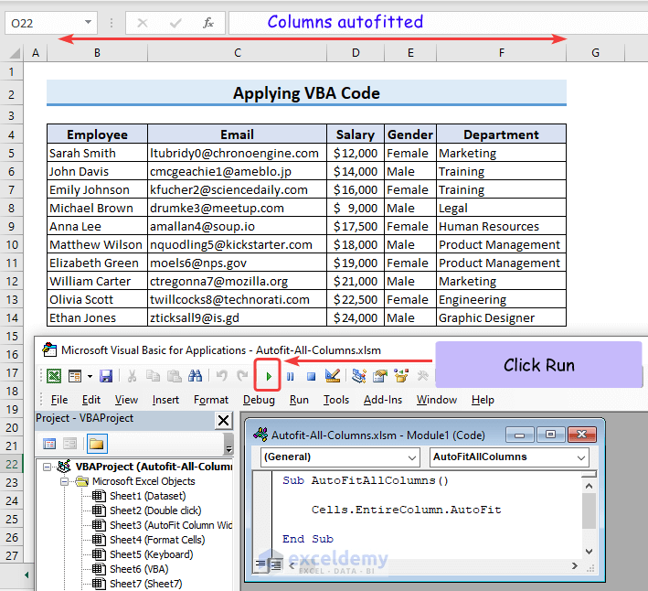Select Sheet5 (Keyboard) tree item
The width and height of the screenshot is (648, 591).
(x=151, y=554)
